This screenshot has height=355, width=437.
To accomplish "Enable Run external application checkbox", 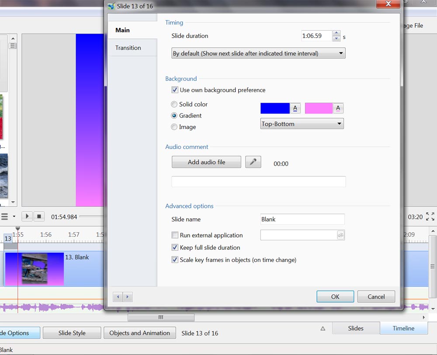I will tap(175, 235).
